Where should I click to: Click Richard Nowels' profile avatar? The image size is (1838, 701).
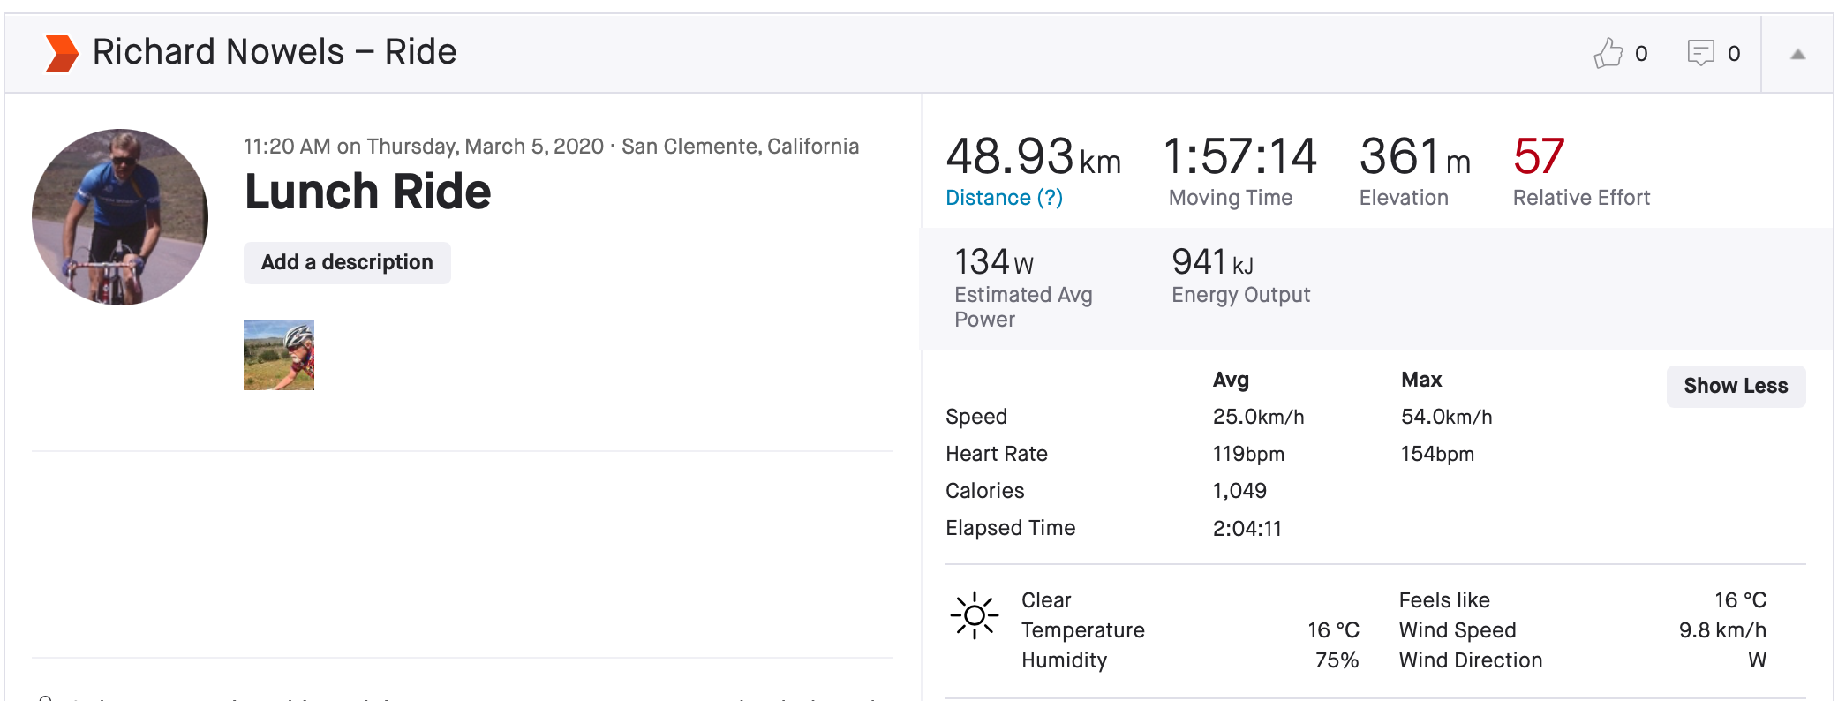[x=120, y=217]
